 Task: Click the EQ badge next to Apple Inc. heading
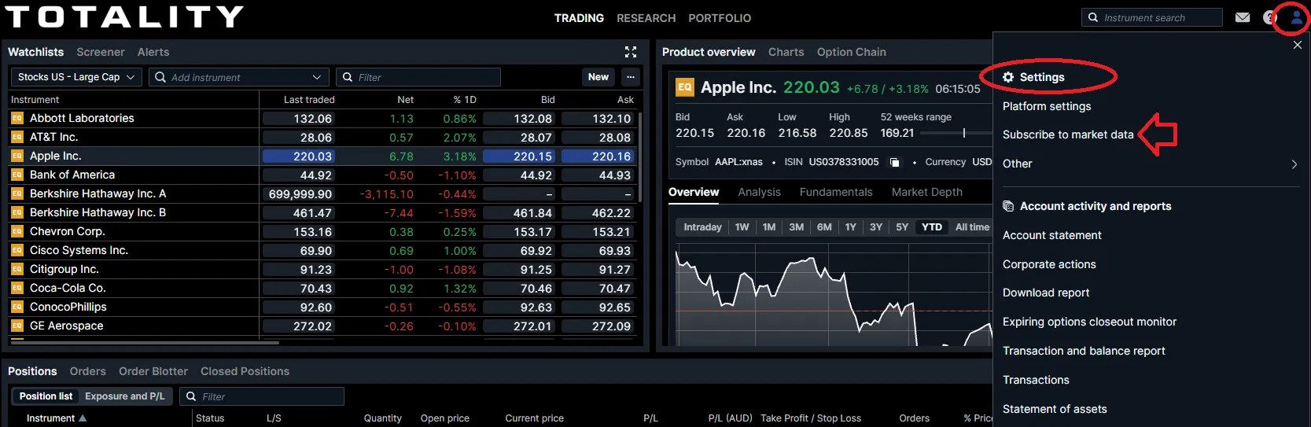[685, 87]
